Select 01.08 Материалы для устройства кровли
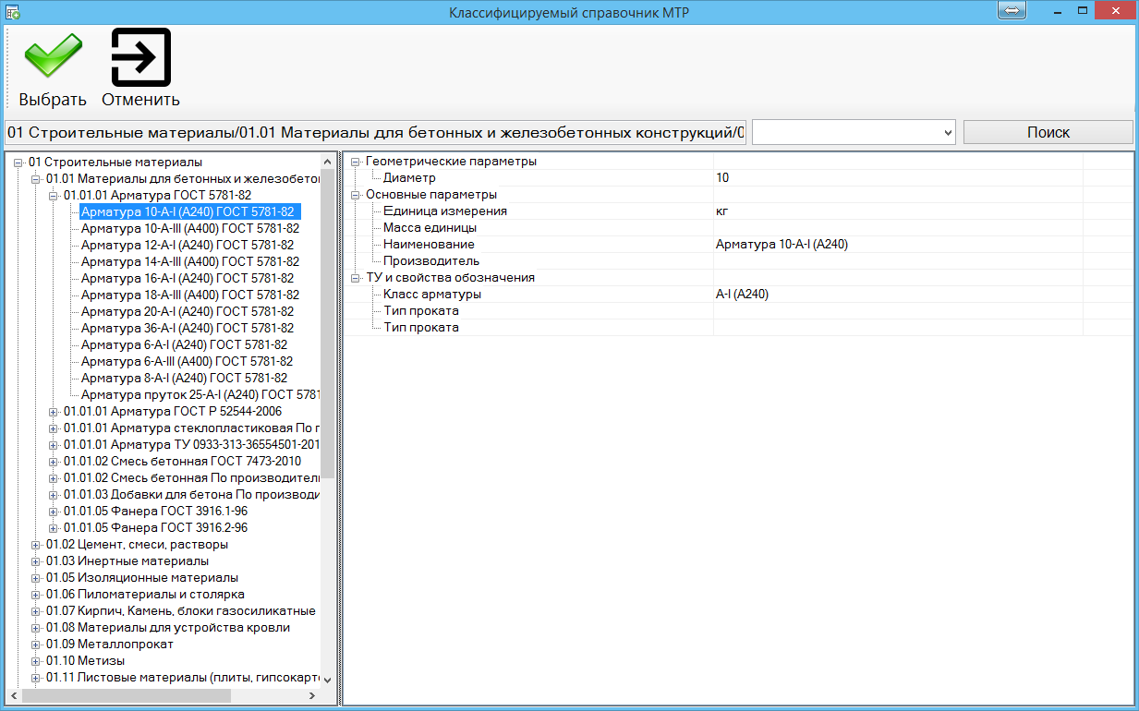 (x=168, y=628)
